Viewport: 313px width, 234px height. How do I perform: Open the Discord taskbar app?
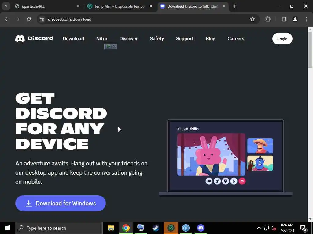tap(201, 228)
